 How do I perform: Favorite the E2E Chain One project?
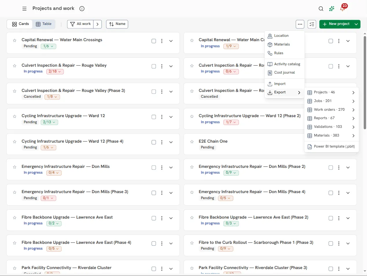pyautogui.click(x=192, y=142)
